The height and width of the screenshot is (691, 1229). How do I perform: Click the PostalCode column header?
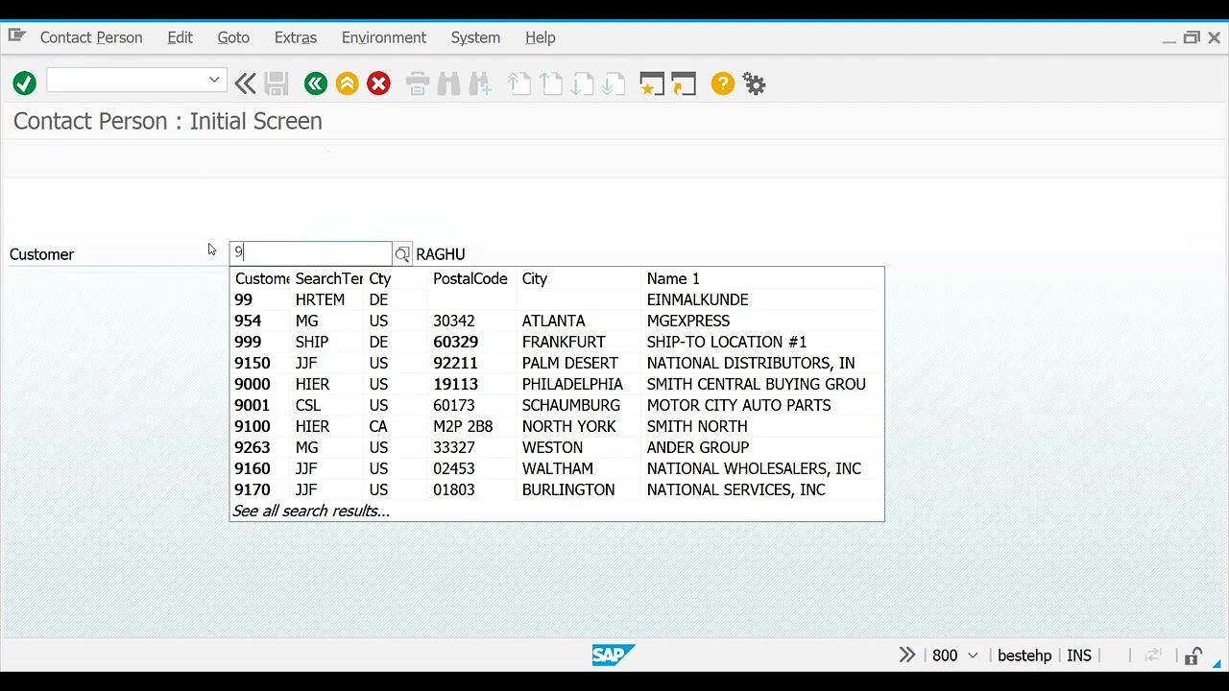point(470,278)
